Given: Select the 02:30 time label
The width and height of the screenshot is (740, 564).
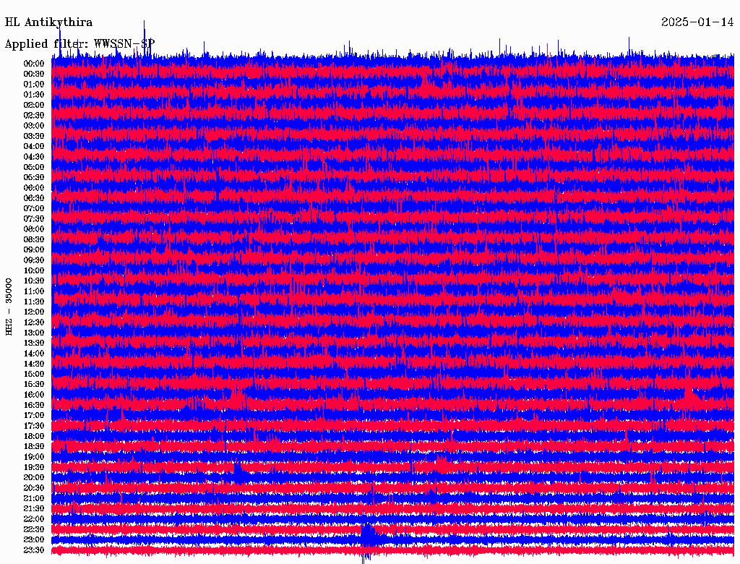Looking at the screenshot, I should pyautogui.click(x=34, y=116).
